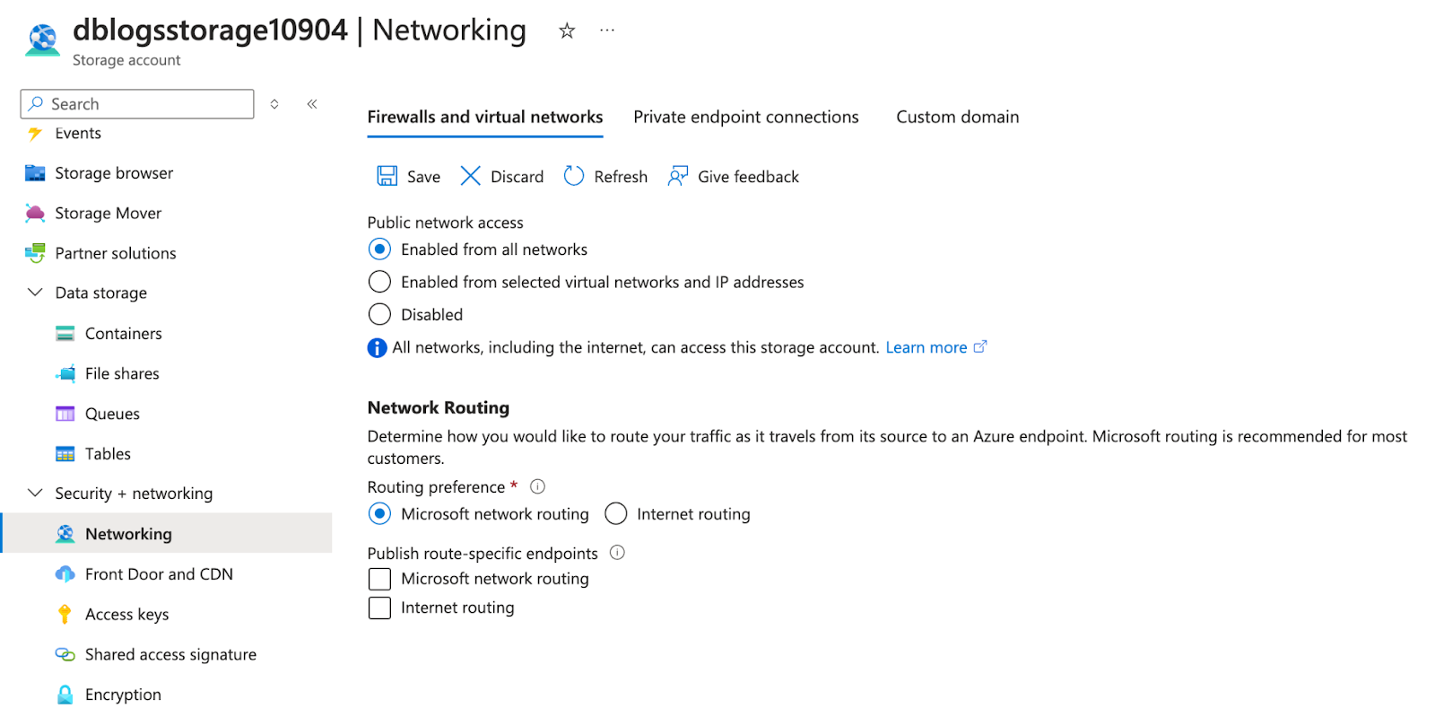The height and width of the screenshot is (717, 1435).
Task: Click the Containers icon in sidebar
Action: click(65, 334)
